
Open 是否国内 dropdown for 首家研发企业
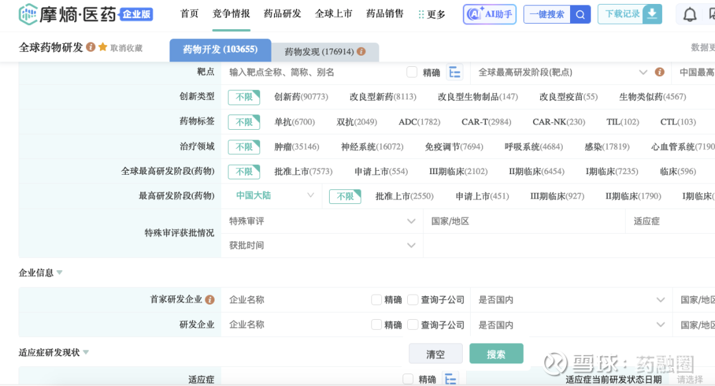(571, 300)
